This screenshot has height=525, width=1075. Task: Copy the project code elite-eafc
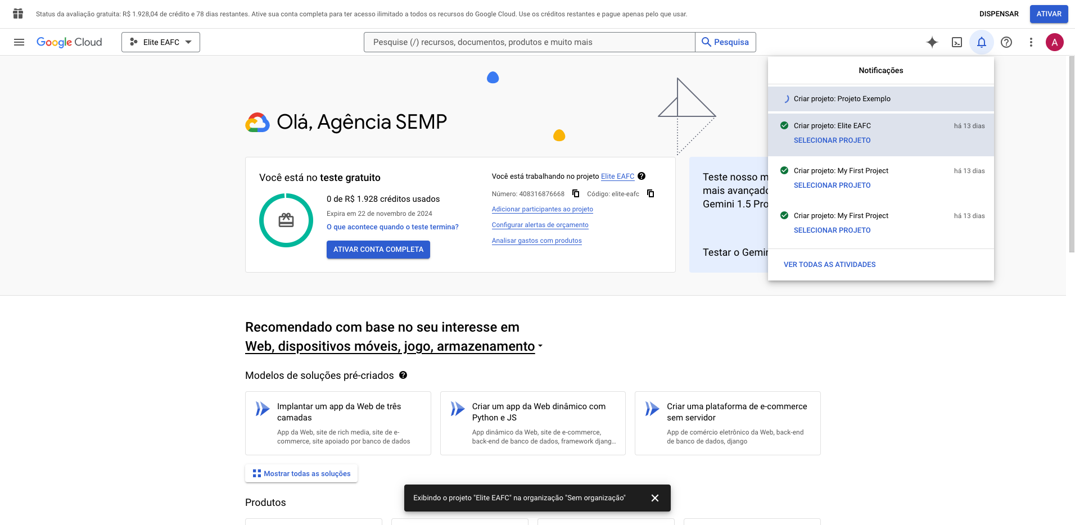(651, 193)
